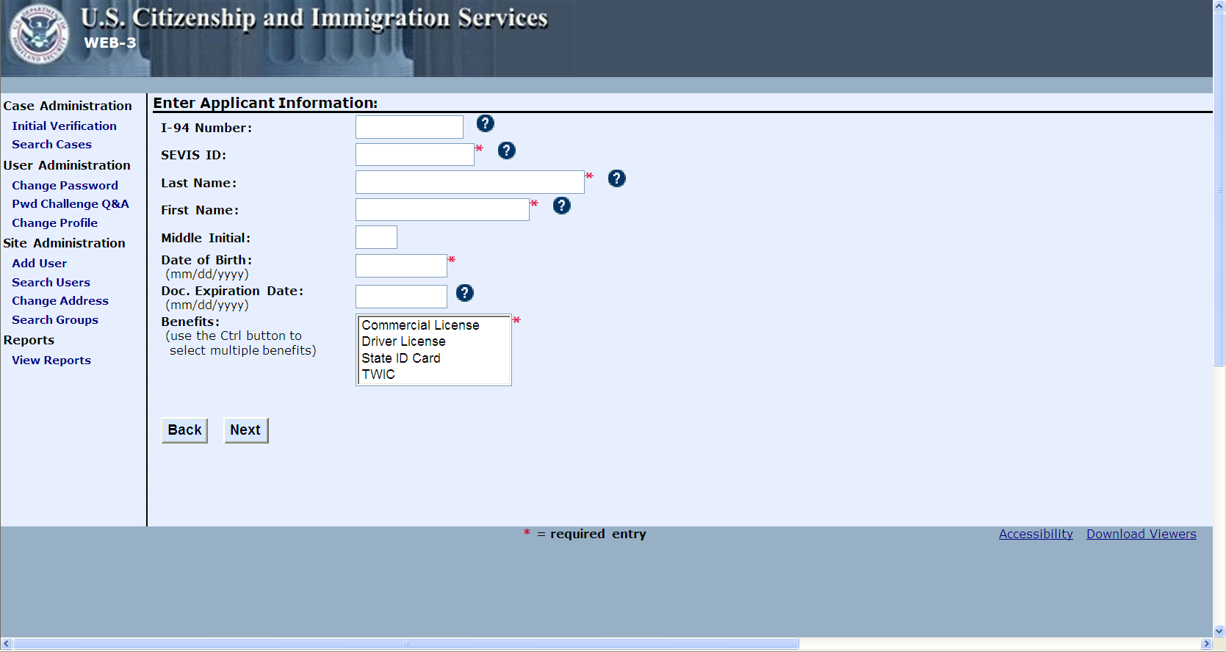Click the Back button
The width and height of the screenshot is (1226, 652).
[184, 430]
